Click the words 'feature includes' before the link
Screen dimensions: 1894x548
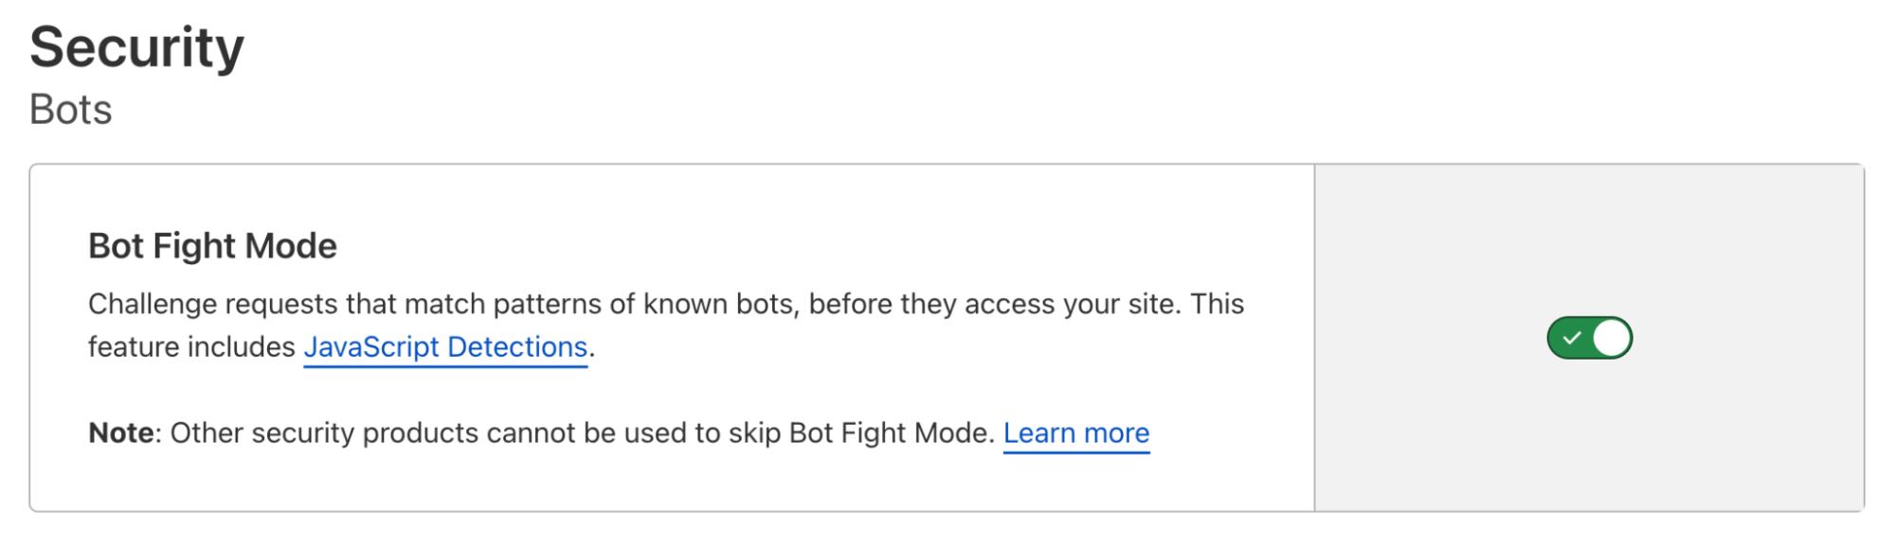[191, 347]
